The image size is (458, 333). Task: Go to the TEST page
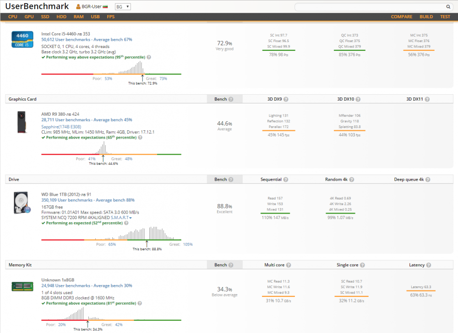click(x=445, y=16)
